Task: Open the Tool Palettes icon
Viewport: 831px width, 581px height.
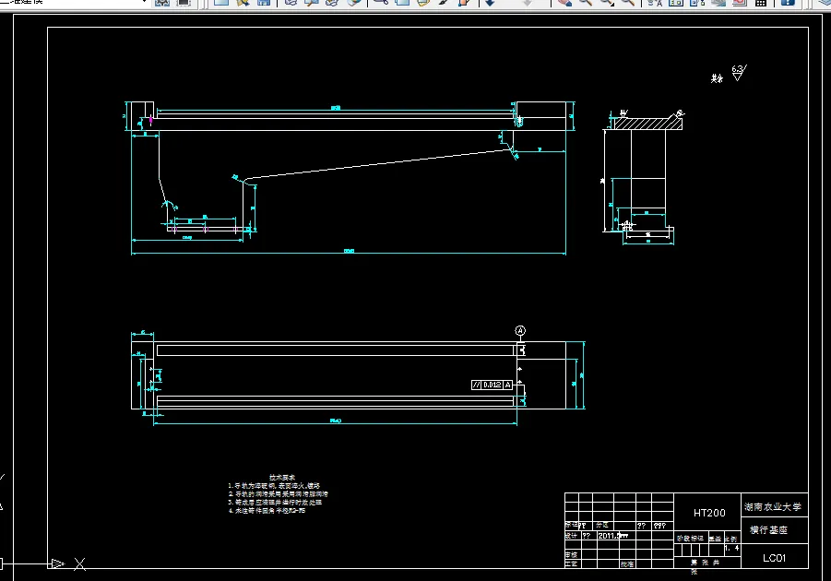Action: 697,3
